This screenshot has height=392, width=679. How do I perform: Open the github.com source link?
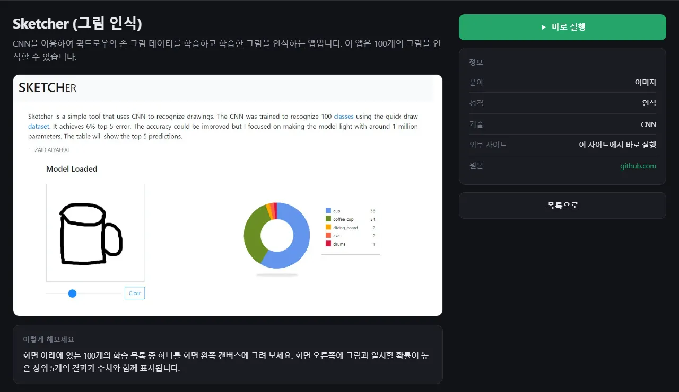tap(638, 166)
